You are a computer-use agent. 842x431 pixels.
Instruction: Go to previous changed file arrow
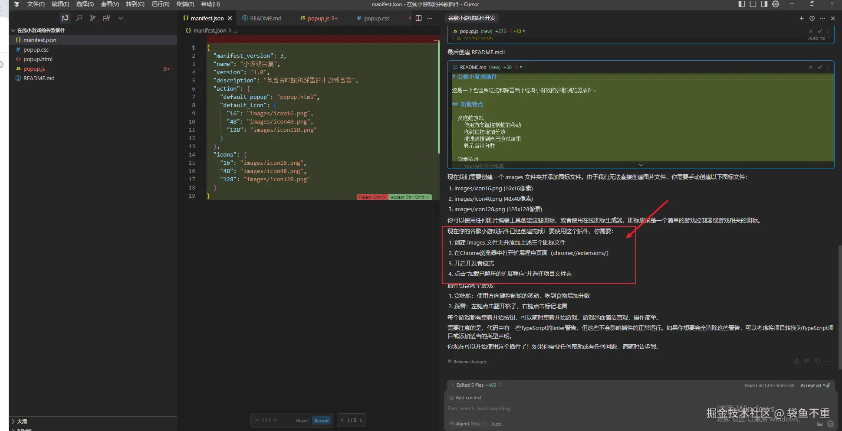pos(342,420)
